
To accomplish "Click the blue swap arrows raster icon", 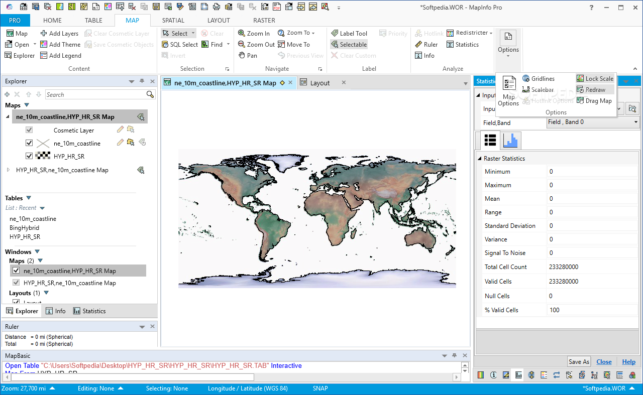I will (x=557, y=375).
